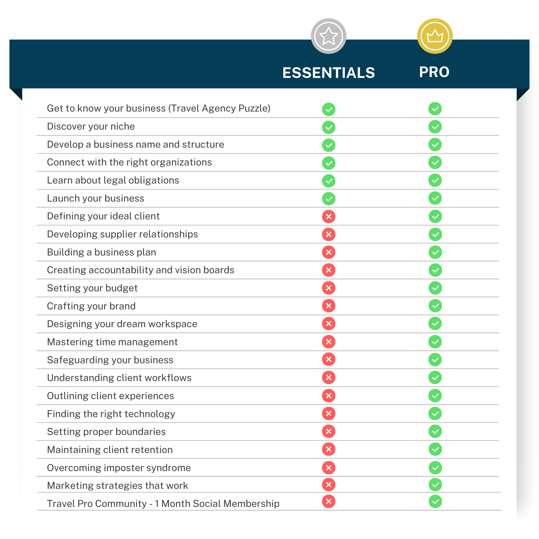
Task: Click 'Developing supplier relationships' feature label
Action: (x=122, y=234)
